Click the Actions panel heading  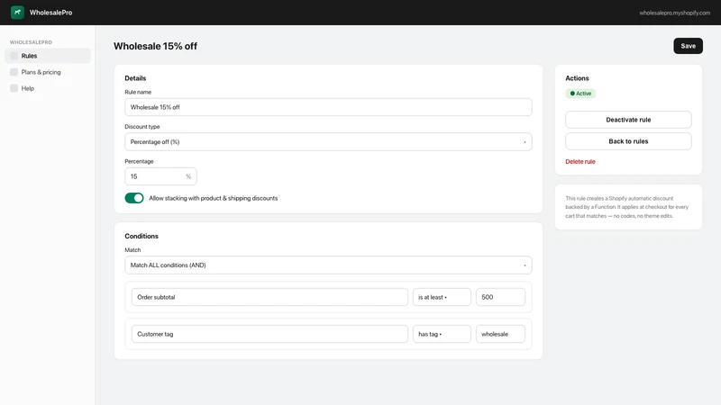(x=577, y=78)
